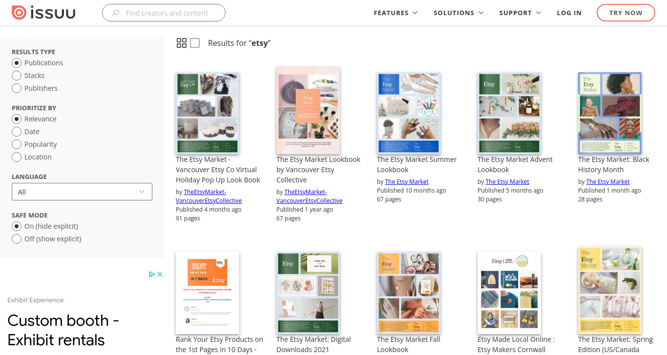The image size is (667, 355).
Task: Open publisher link under Lookbook by Vancouver Etsy Collective
Action: (310, 196)
